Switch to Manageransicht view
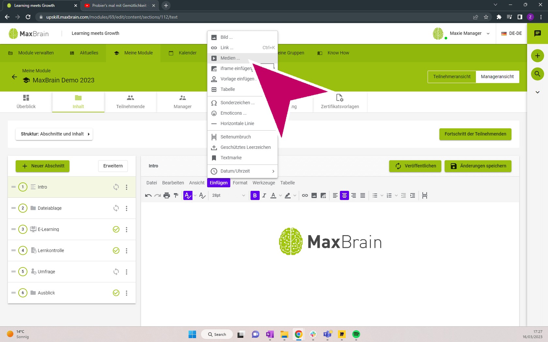This screenshot has width=548, height=342. (497, 77)
